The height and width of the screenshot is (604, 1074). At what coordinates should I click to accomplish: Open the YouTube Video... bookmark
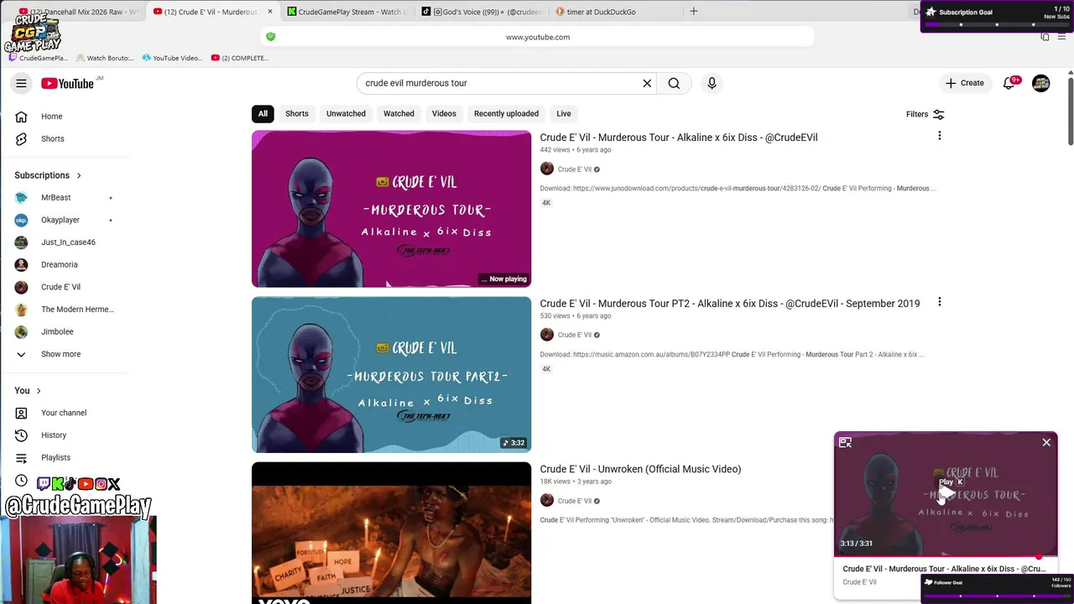click(172, 58)
